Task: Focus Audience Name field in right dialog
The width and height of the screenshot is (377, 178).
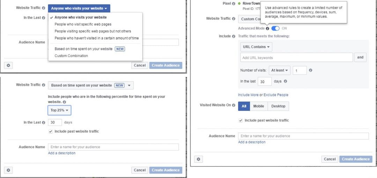Action: pos(303,136)
